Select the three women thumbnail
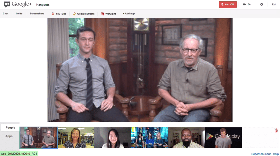 150,137
